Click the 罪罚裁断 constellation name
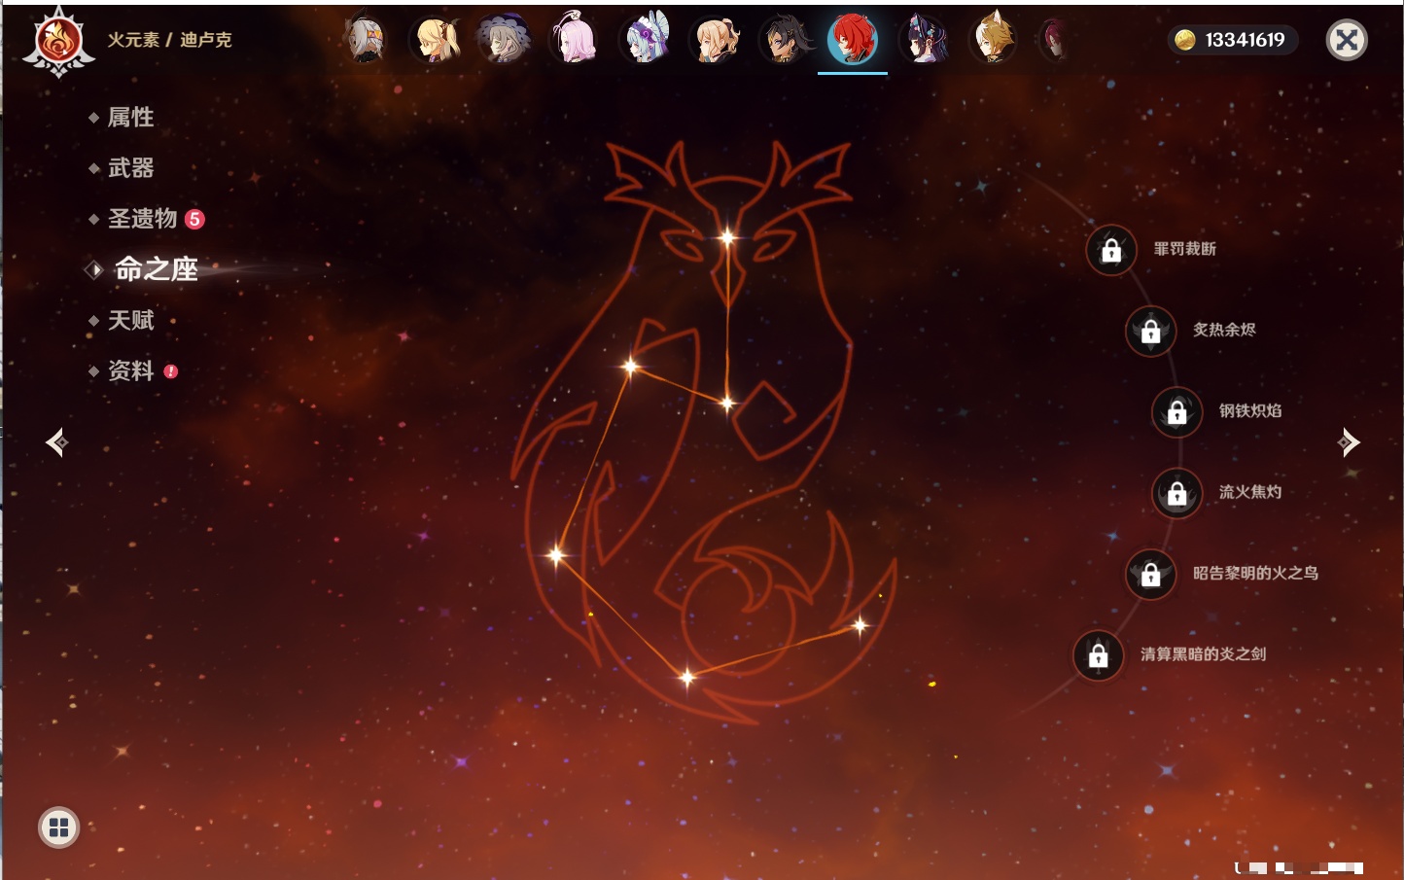This screenshot has height=880, width=1404. (x=1185, y=249)
